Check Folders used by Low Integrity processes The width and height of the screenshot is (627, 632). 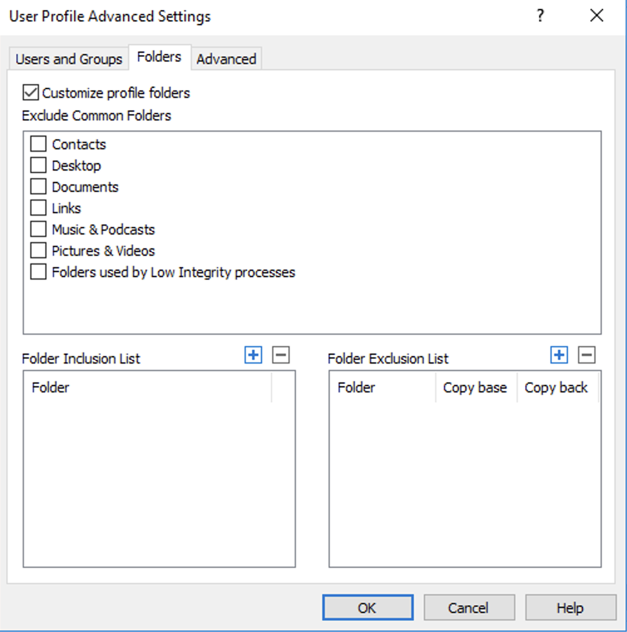39,272
